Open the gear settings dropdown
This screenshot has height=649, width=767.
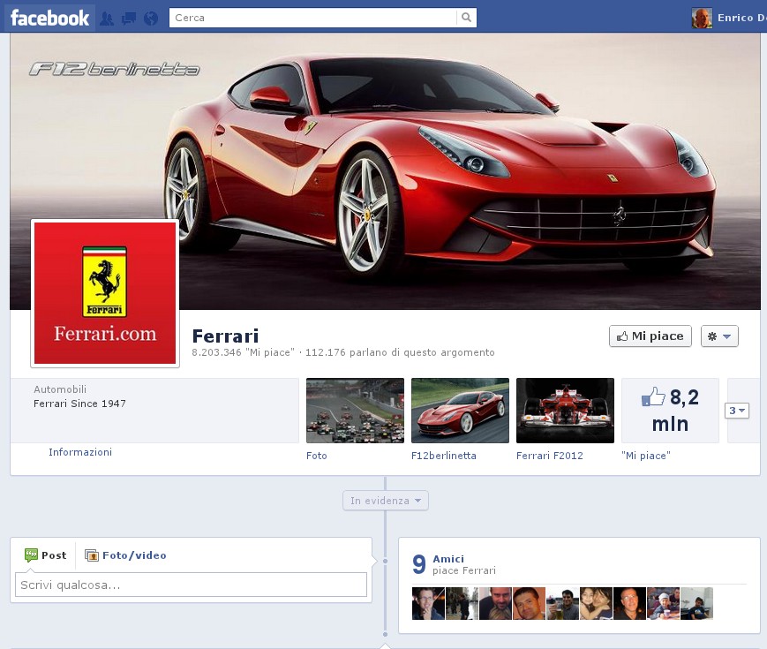pos(719,336)
